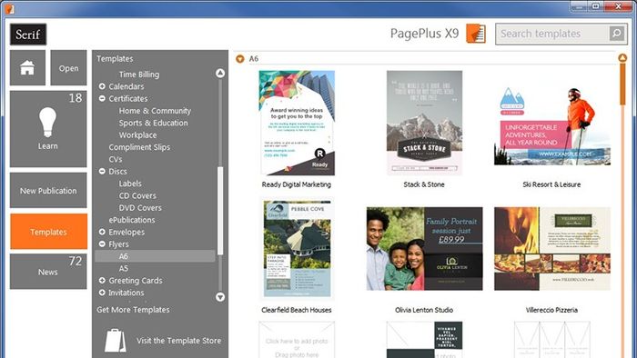Select Sports & Education certificates
Viewport: 637px width, 358px height.
[153, 123]
